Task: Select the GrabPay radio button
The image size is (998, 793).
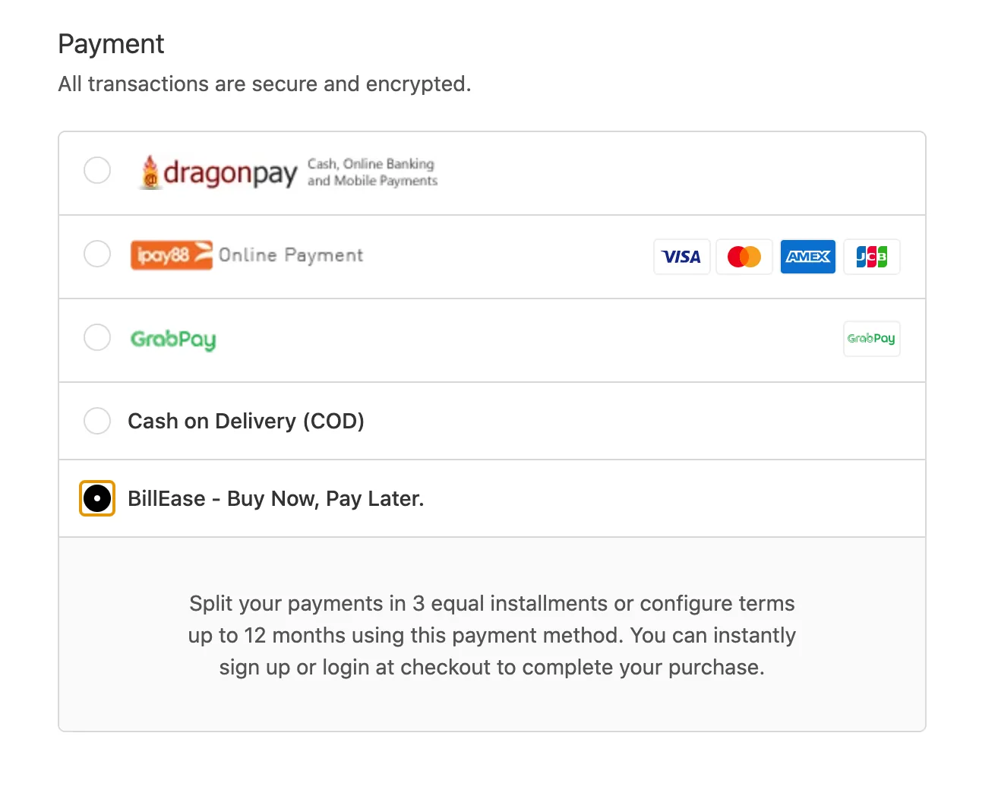Action: (x=97, y=337)
